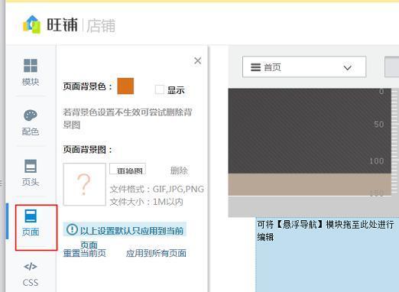Image resolution: width=399 pixels, height=292 pixels.
Task: Click the 旺铺 title text
Action: pos(62,25)
